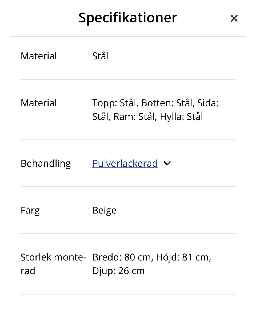Click the word 'rad' under Storlek monte-
Viewport: 256px width, 311px height.
pyautogui.click(x=28, y=271)
